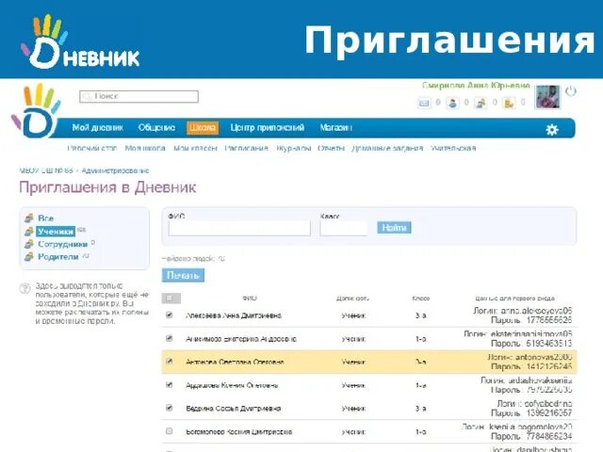Click the logout power icon
The width and height of the screenshot is (603, 452).
click(x=571, y=91)
